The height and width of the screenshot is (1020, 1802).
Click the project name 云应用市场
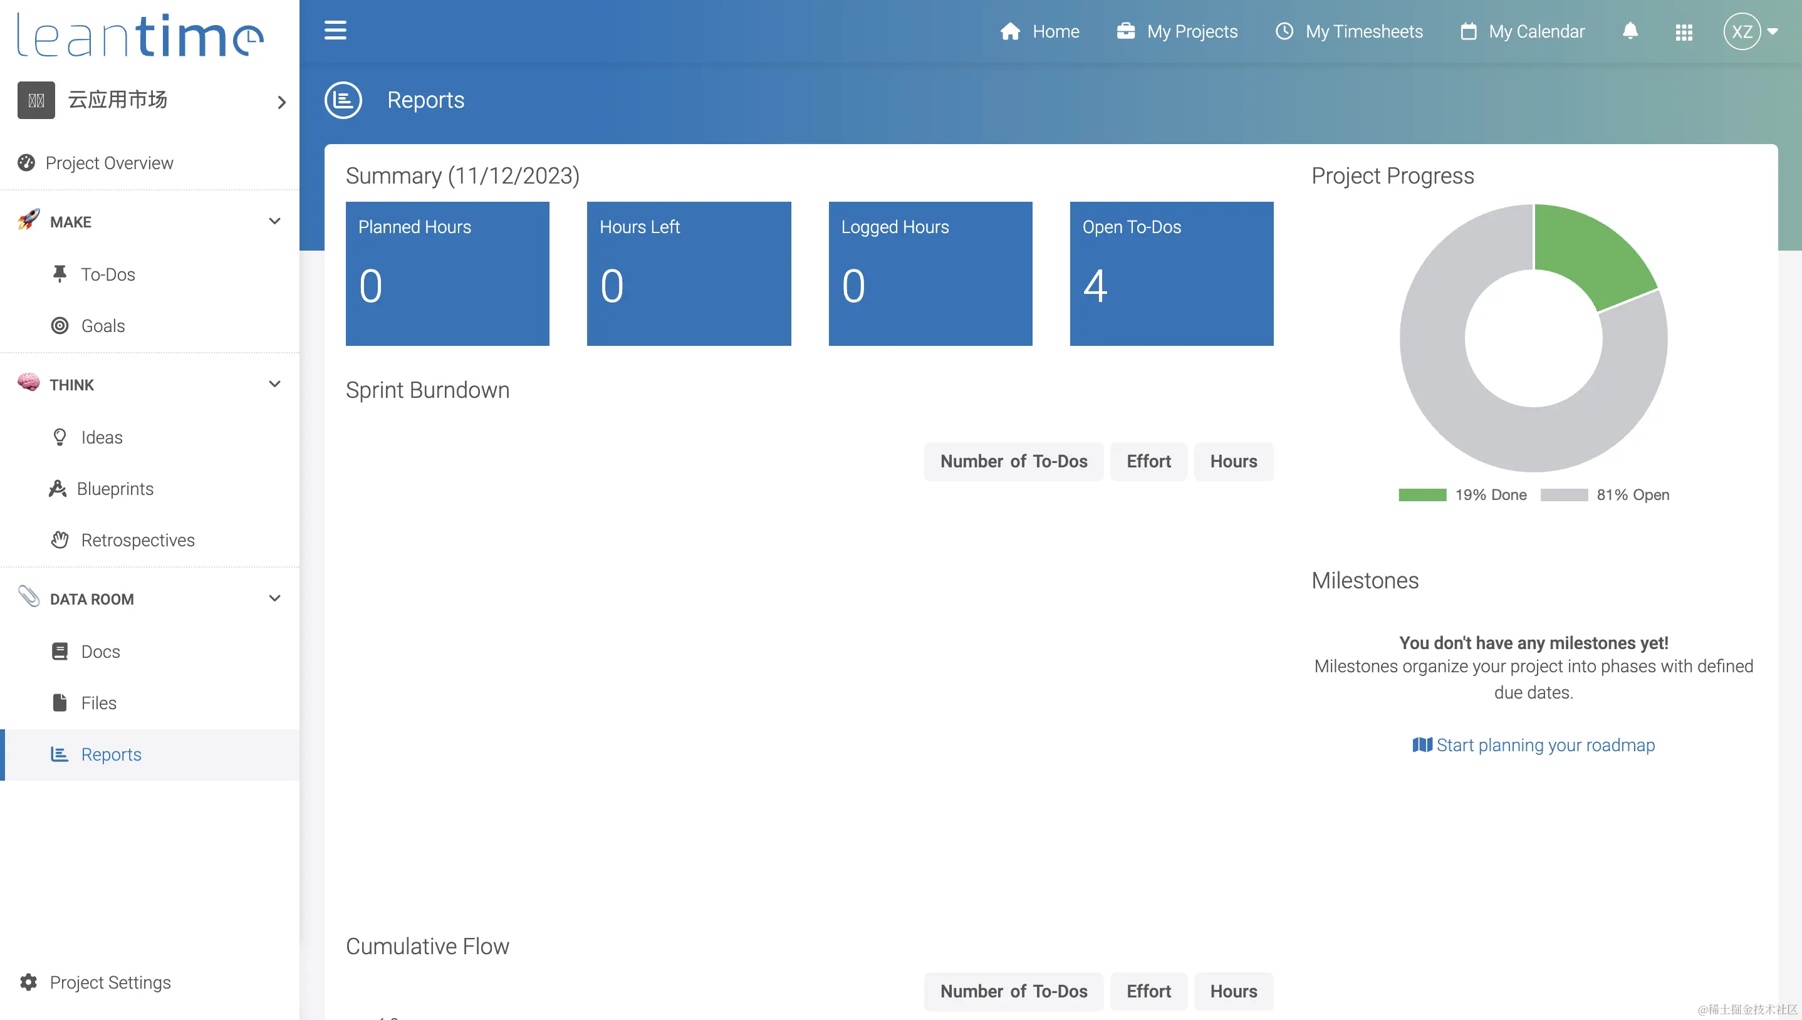click(118, 100)
